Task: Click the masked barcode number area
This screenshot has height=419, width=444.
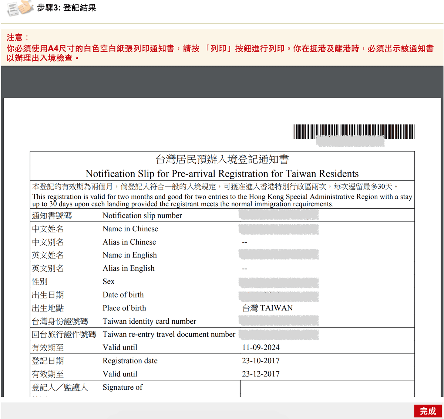Action: click(x=350, y=142)
